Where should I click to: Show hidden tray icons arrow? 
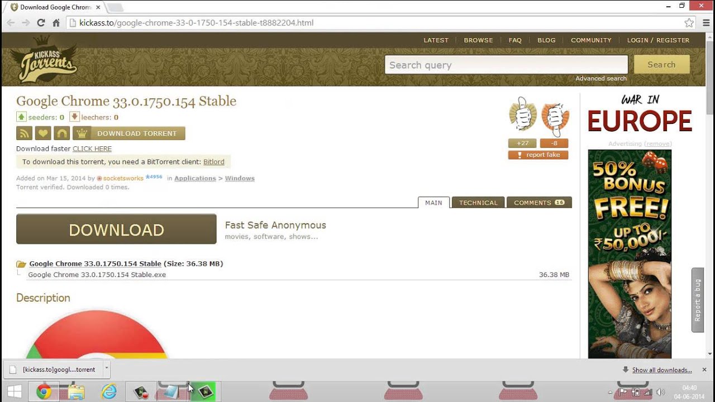coord(610,393)
